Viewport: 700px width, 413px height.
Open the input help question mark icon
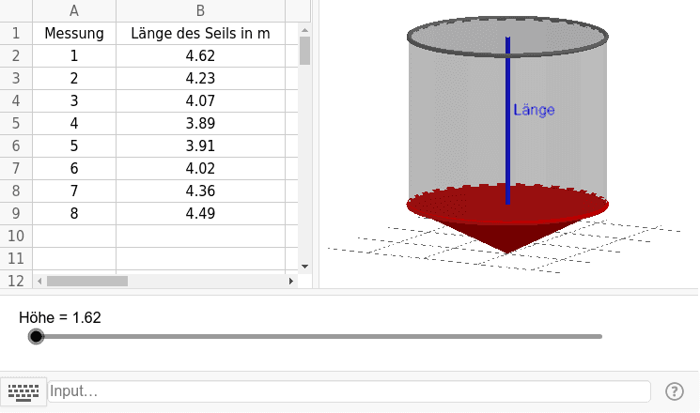[674, 391]
